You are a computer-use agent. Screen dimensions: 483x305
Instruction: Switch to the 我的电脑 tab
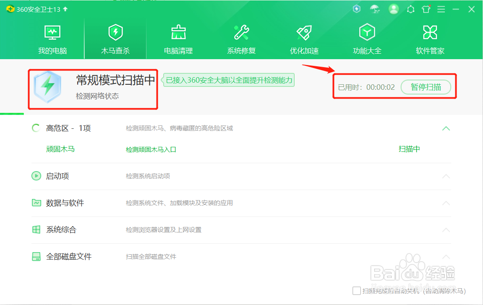52,32
